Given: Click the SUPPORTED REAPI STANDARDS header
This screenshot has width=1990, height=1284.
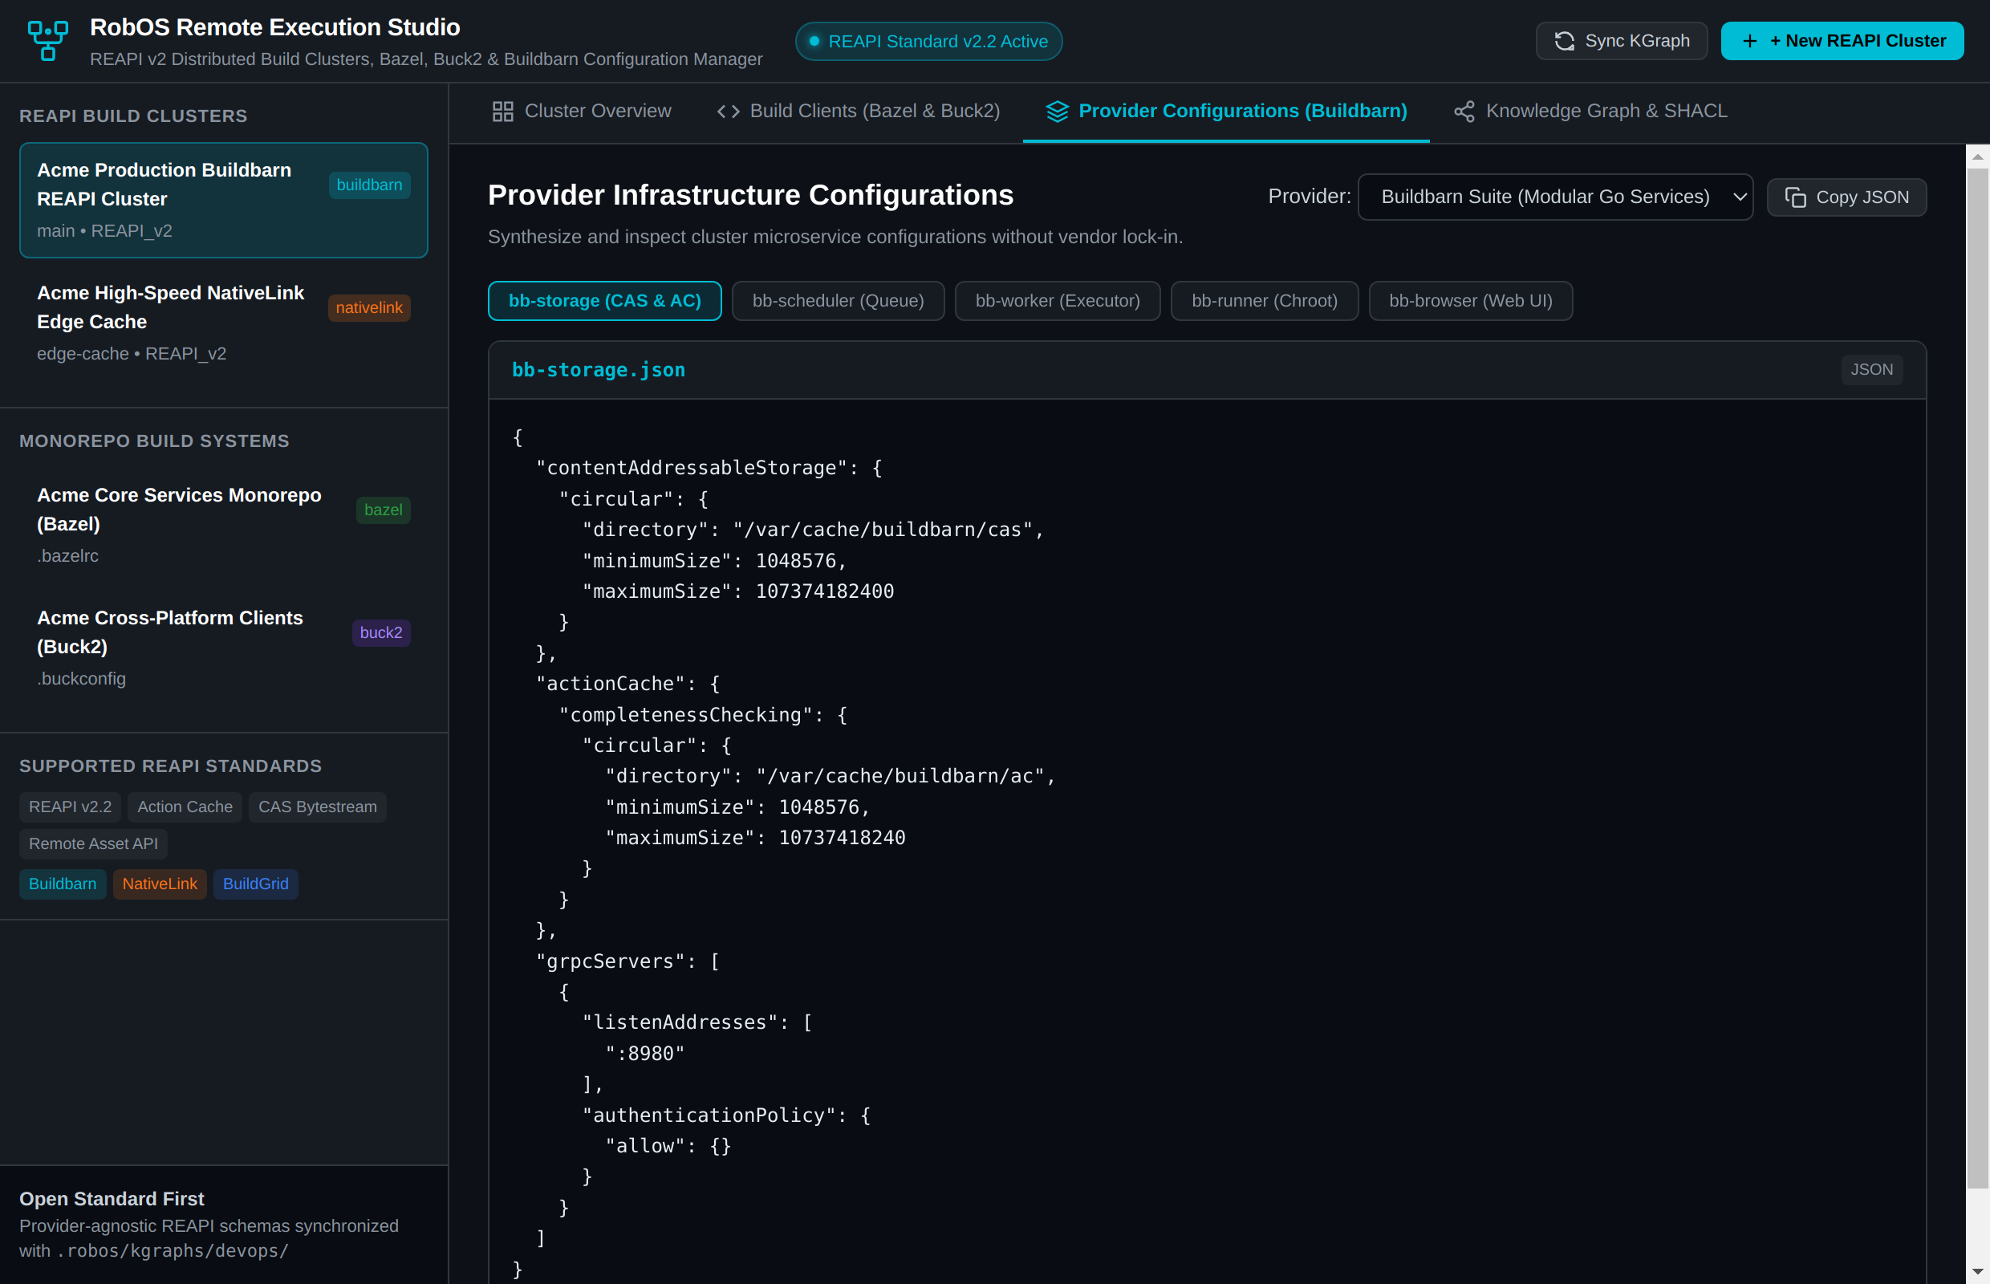Looking at the screenshot, I should tap(170, 766).
